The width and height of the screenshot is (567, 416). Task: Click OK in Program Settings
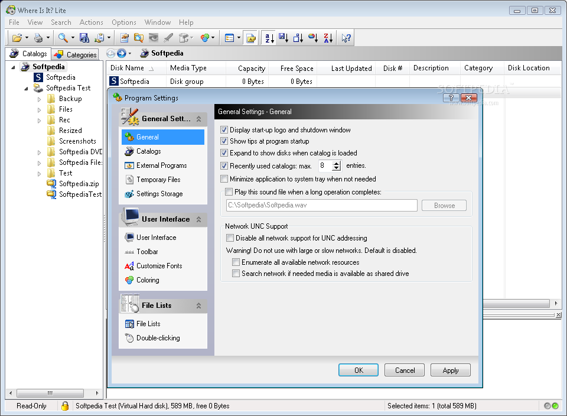(359, 370)
